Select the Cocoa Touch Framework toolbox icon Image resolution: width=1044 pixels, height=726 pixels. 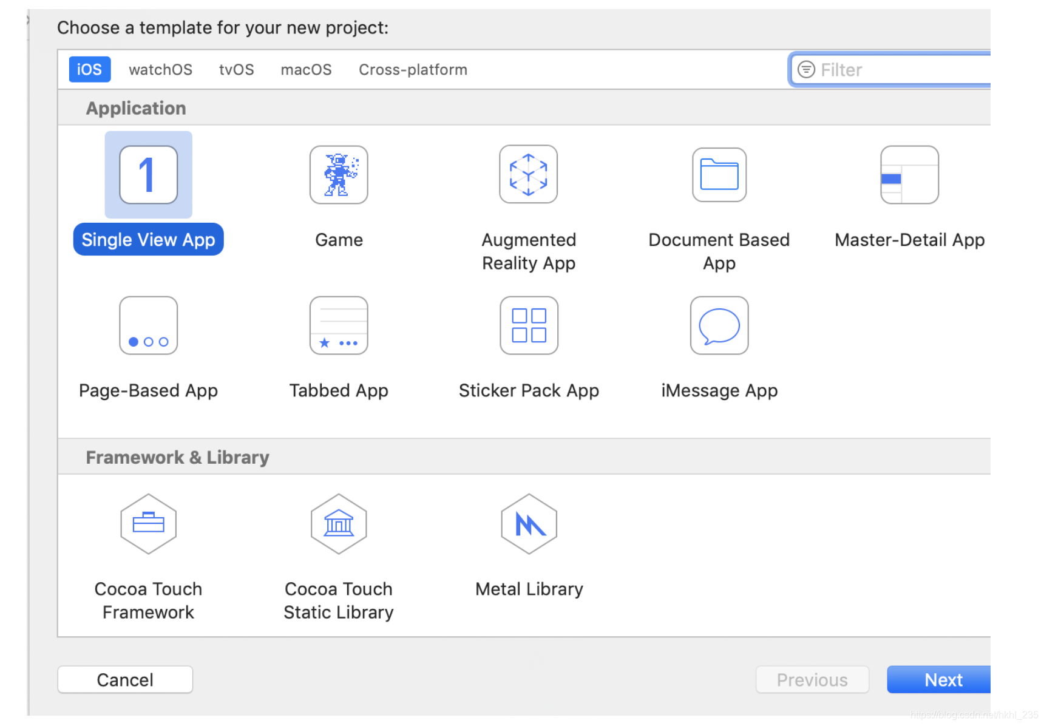[148, 524]
